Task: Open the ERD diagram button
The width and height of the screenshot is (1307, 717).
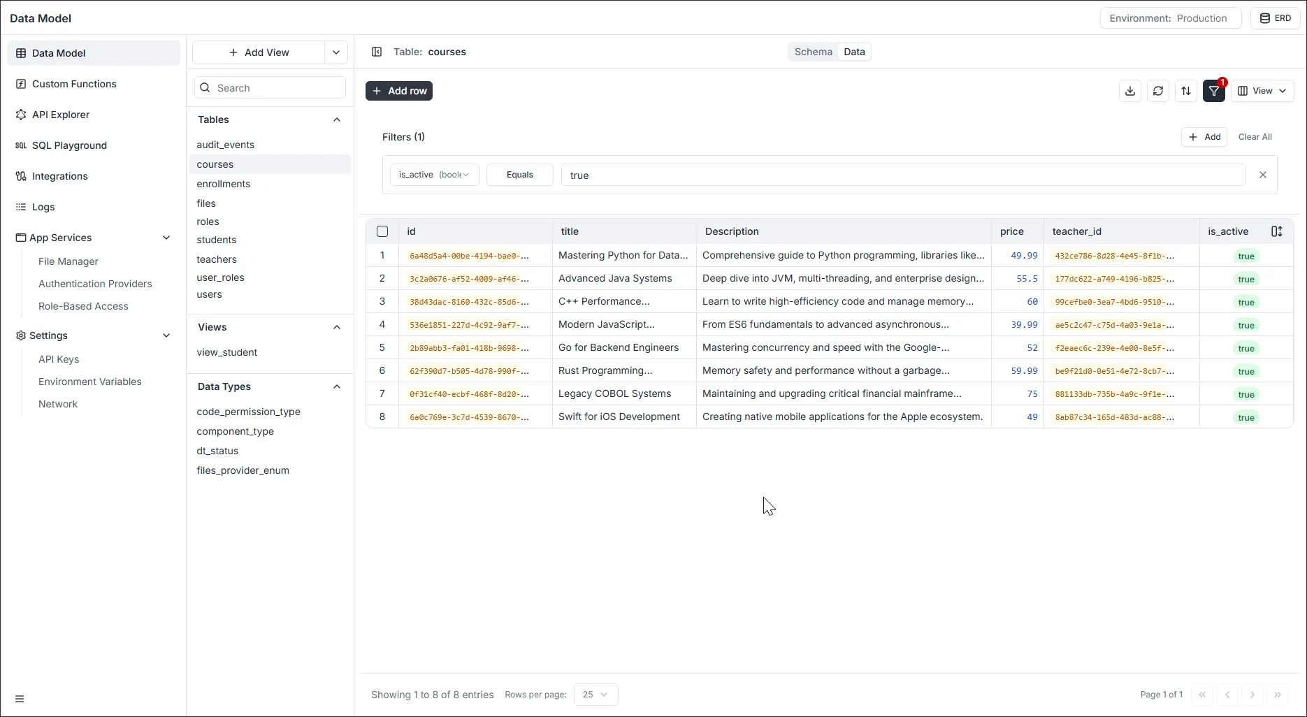Action: (1275, 18)
